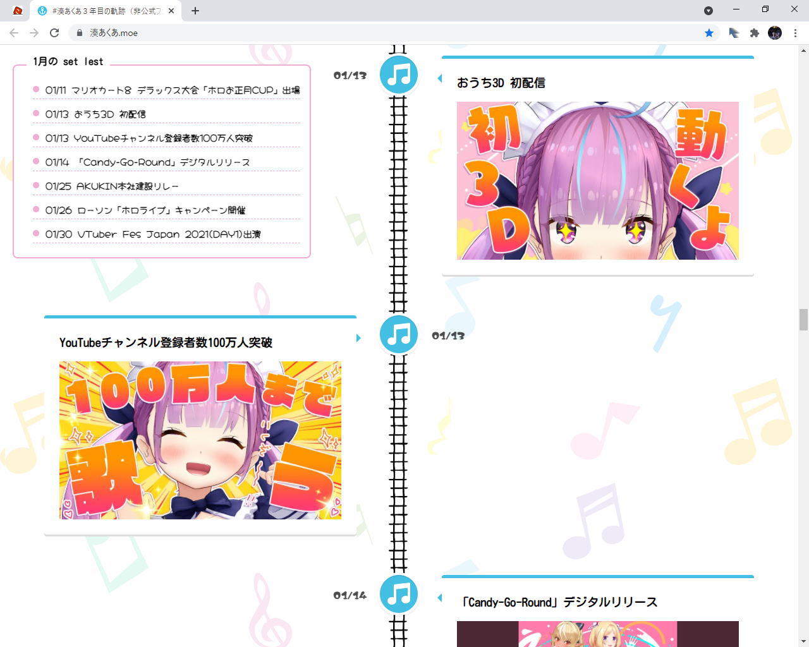Click the scrollbar down arrow
Screen dimensions: 809x647
coord(803,641)
